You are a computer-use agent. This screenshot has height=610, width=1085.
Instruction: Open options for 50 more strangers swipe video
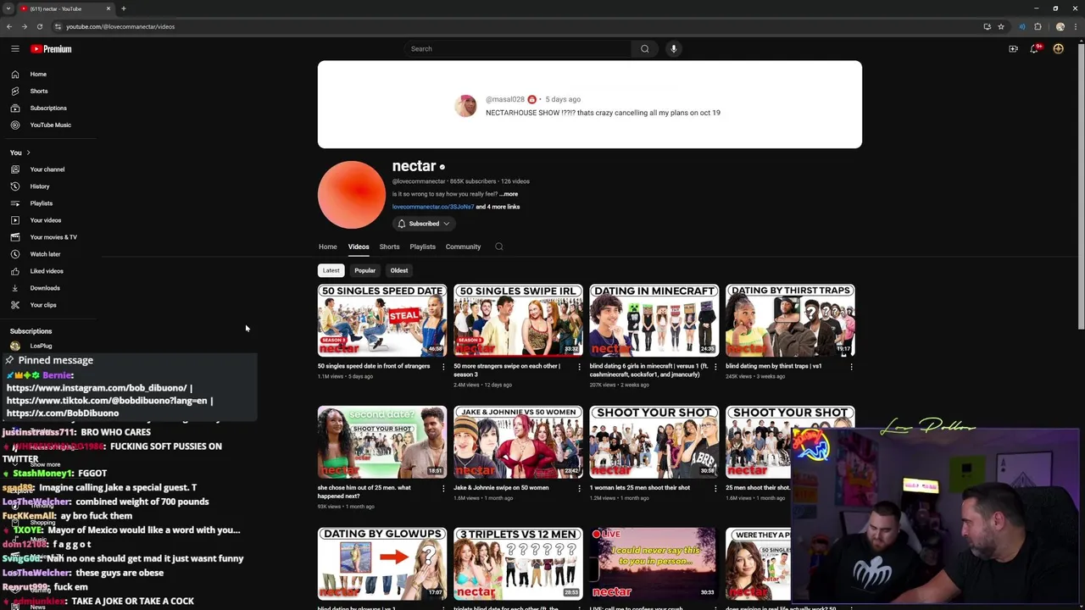[579, 367]
